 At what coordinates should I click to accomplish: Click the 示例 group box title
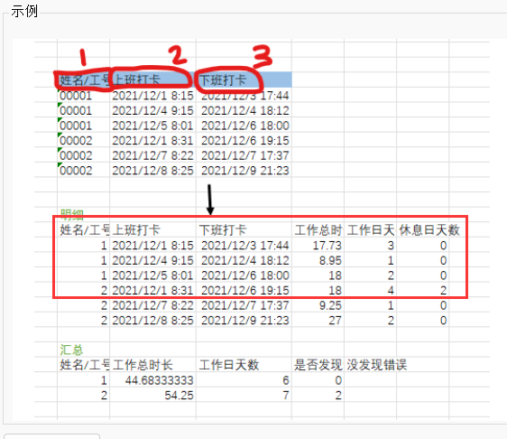24,12
